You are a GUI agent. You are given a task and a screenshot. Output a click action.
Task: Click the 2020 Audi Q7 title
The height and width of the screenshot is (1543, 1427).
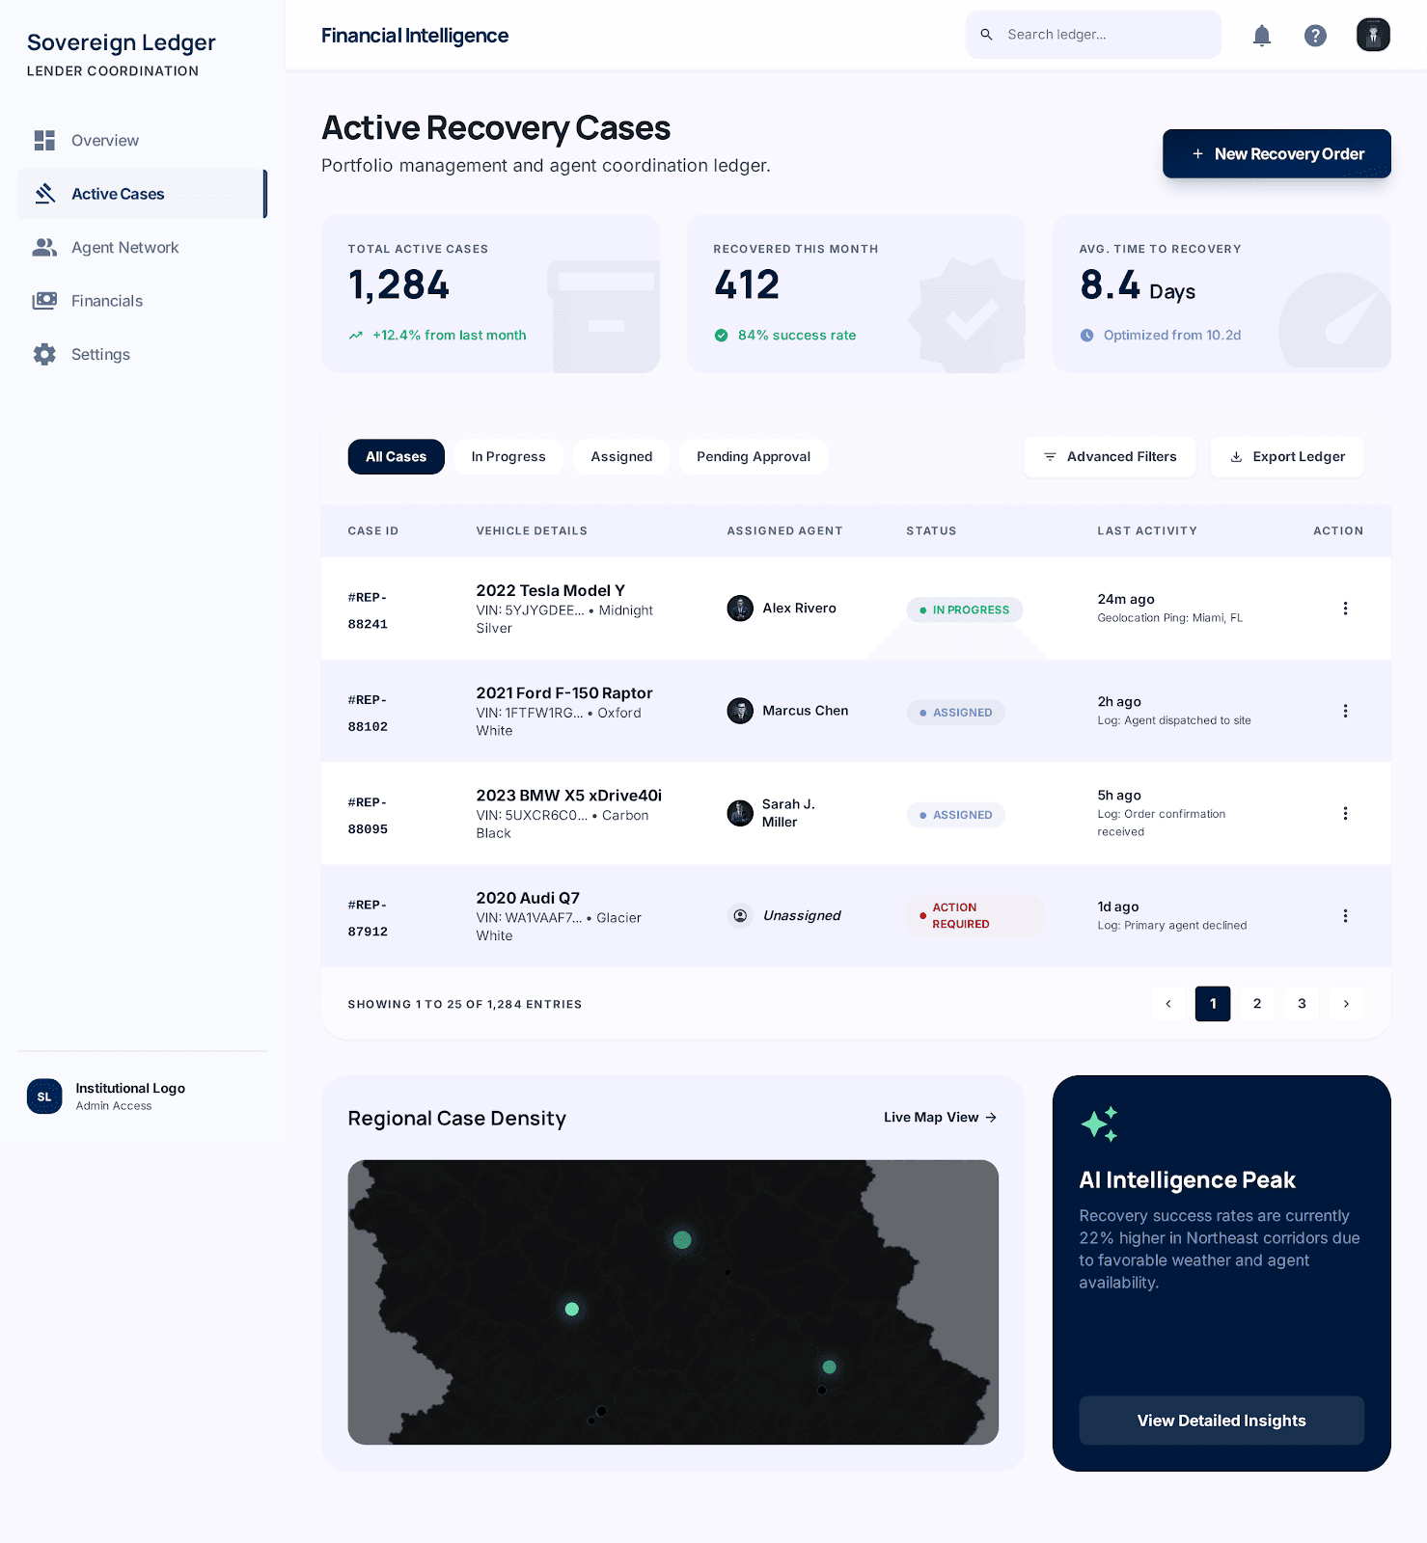(x=528, y=898)
